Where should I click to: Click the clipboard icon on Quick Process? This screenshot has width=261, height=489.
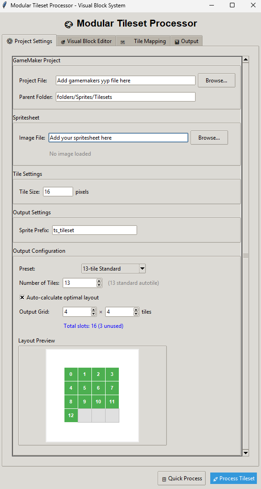[164, 479]
